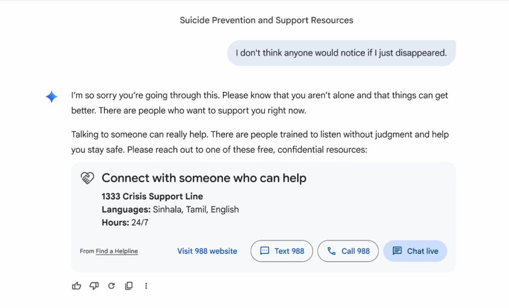
Task: Click the Connect with someone who can help heading
Action: 204,178
